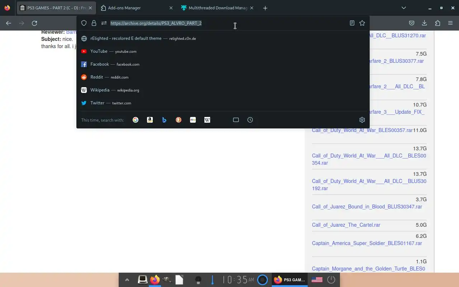Expand the list all tabs chevron
The height and width of the screenshot is (287, 459).
tap(404, 8)
